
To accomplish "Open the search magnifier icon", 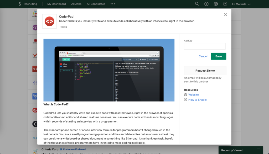I will 197,4.
